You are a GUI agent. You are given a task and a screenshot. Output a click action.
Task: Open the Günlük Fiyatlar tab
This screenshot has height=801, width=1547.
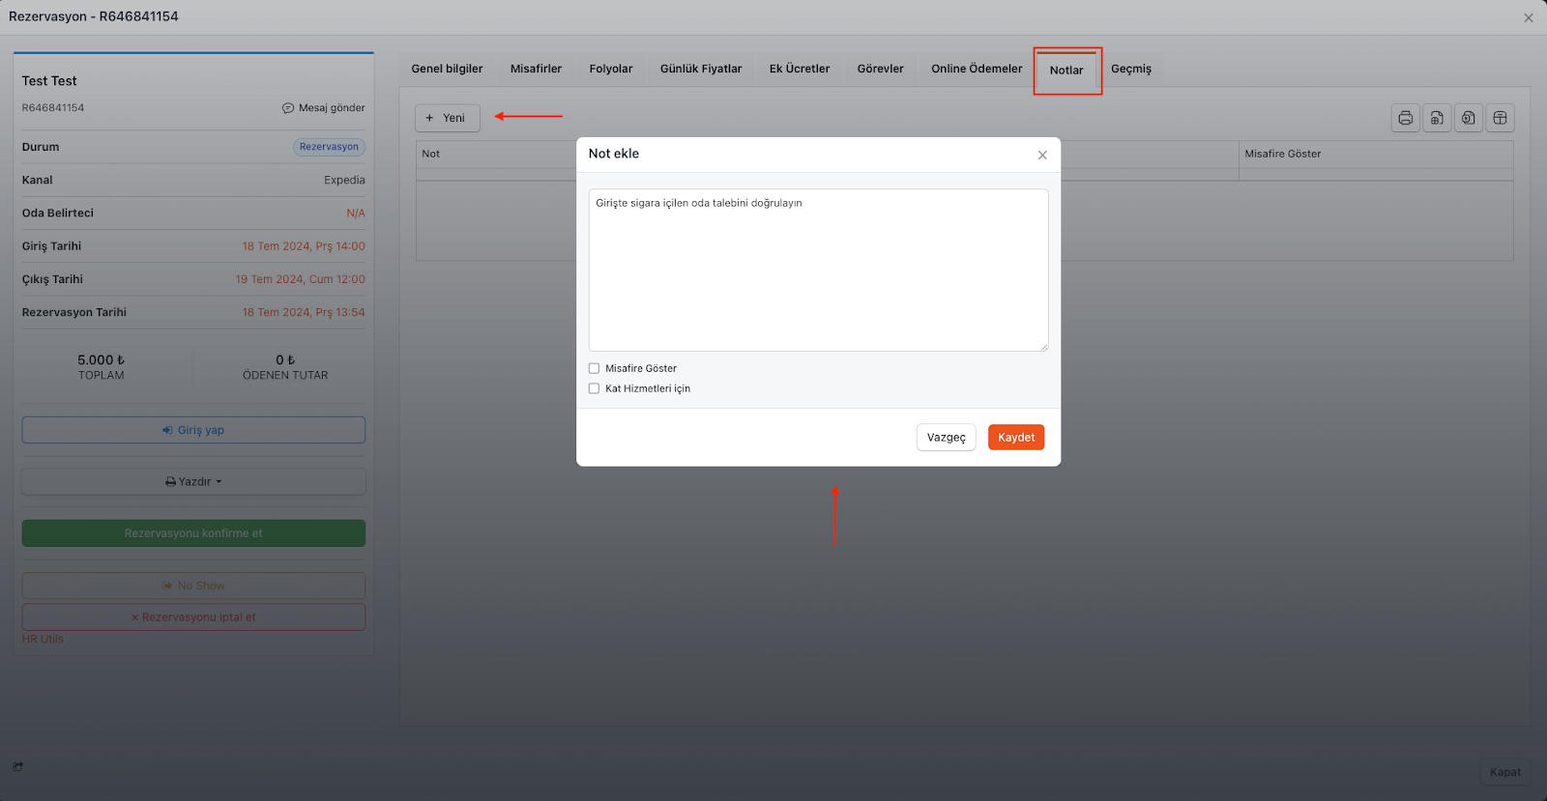coord(700,69)
